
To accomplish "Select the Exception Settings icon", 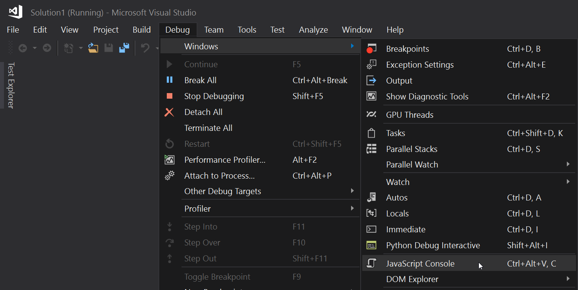I will 371,64.
